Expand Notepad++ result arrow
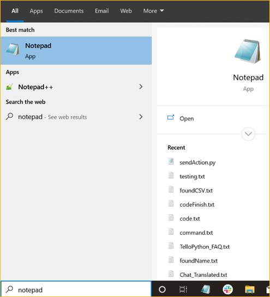 tap(141, 87)
